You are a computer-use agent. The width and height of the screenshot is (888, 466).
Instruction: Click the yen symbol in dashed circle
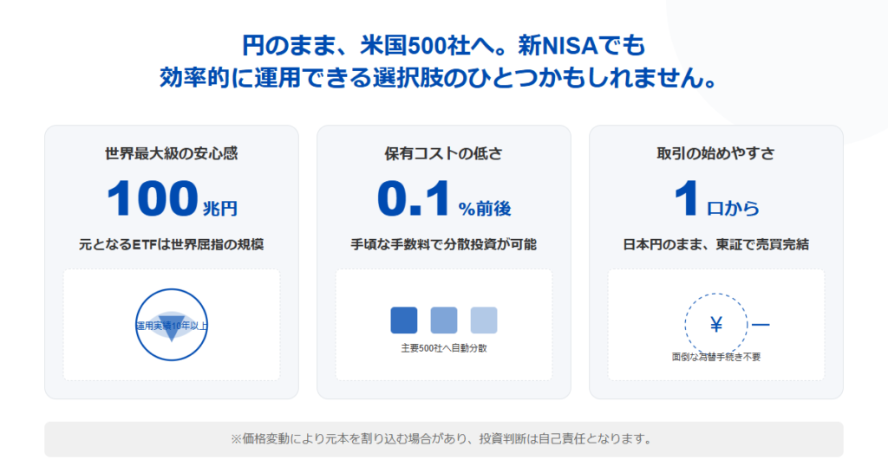[x=716, y=325]
